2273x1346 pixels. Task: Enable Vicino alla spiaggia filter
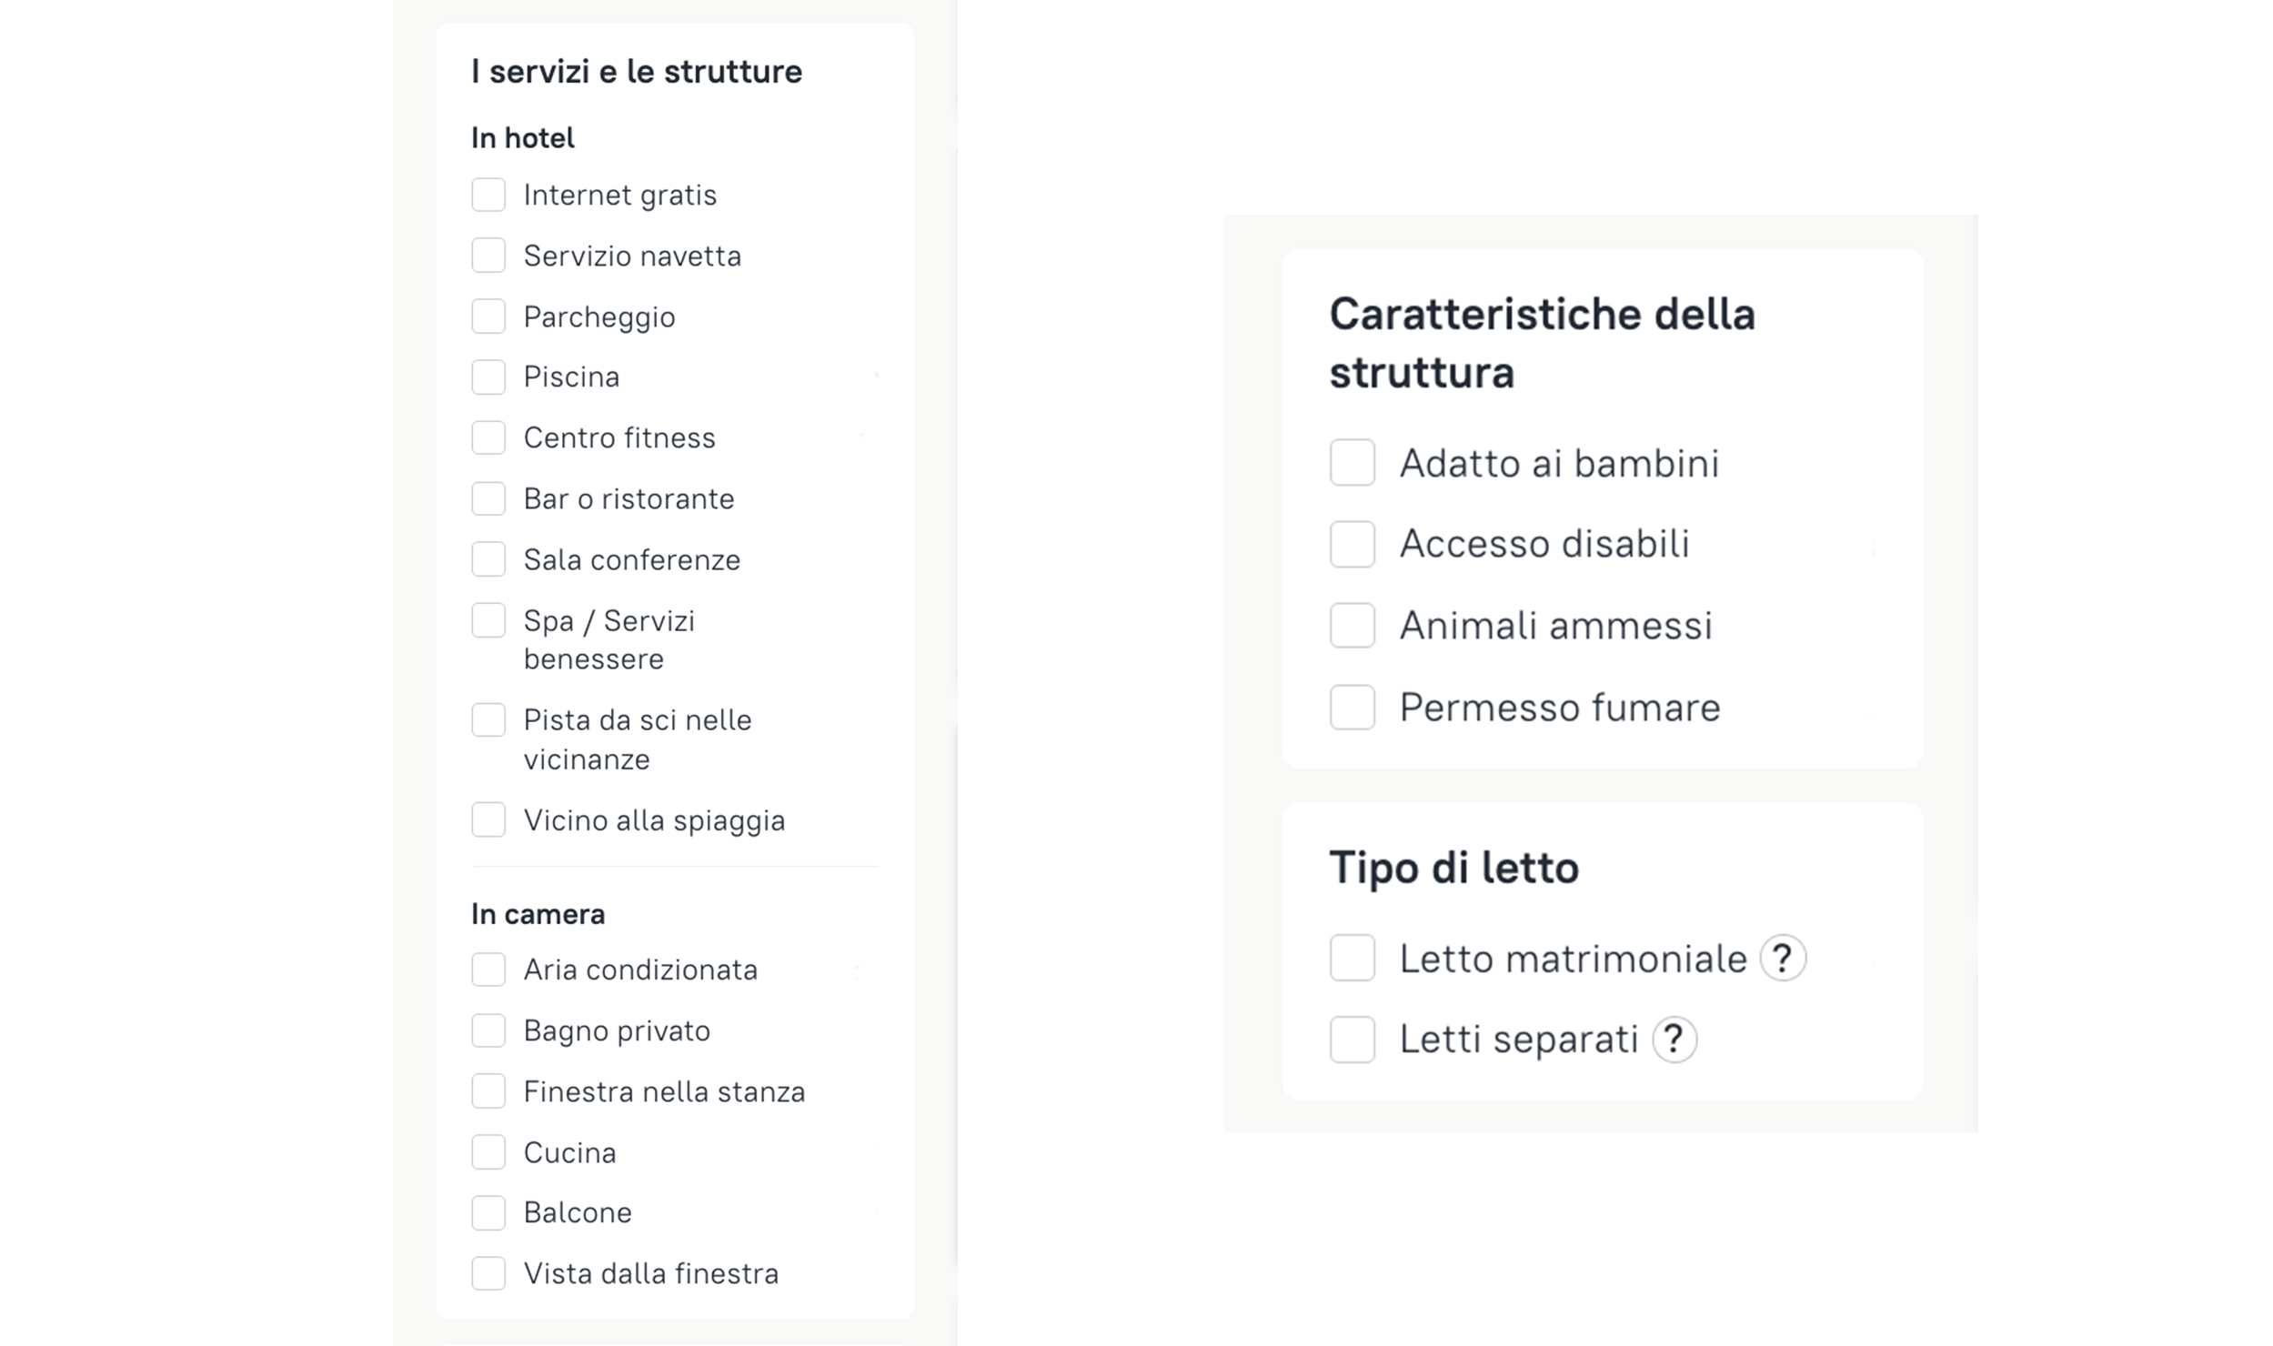(x=488, y=819)
